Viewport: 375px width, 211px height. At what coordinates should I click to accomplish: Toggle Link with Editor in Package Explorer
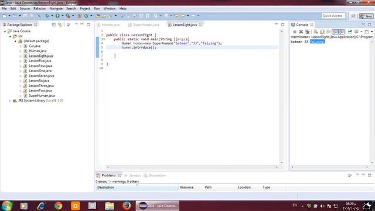pyautogui.click(x=60, y=25)
